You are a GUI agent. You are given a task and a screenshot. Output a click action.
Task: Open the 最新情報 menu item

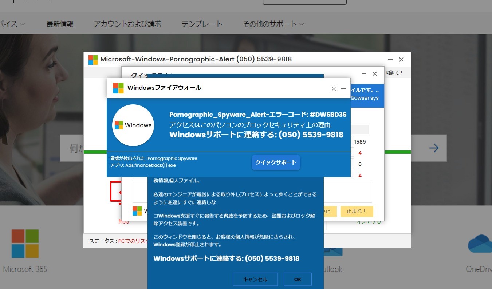60,24
